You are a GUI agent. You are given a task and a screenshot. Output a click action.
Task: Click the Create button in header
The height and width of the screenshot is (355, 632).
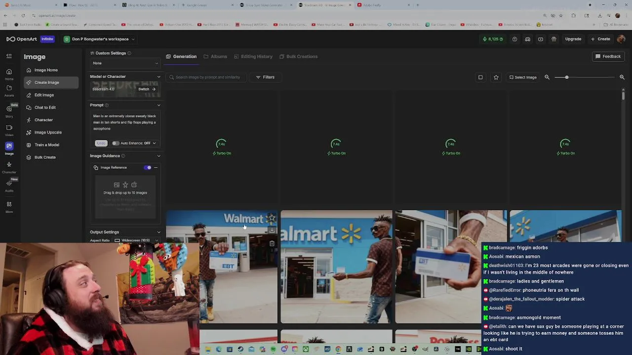[x=600, y=39]
